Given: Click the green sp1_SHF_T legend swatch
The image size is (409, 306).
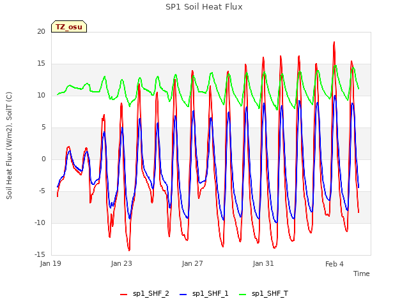Looking at the screenshot, I should point(243,295).
